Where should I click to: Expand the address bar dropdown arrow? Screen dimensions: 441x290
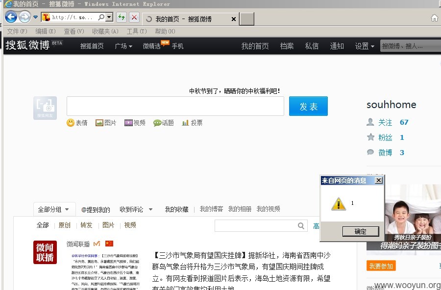tap(109, 18)
